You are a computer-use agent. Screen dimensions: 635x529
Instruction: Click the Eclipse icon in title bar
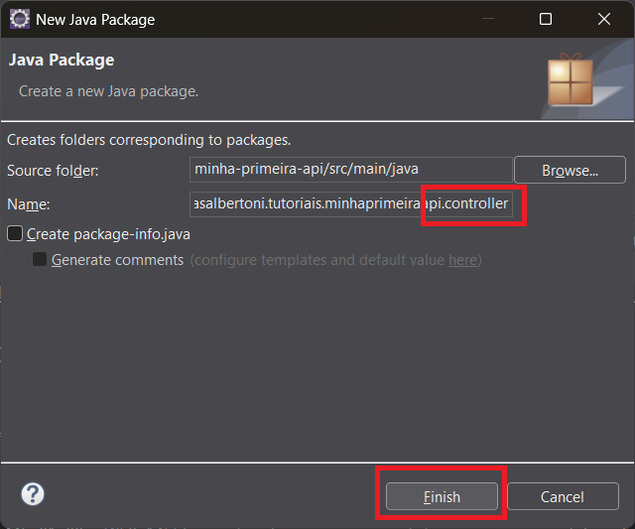[x=20, y=19]
